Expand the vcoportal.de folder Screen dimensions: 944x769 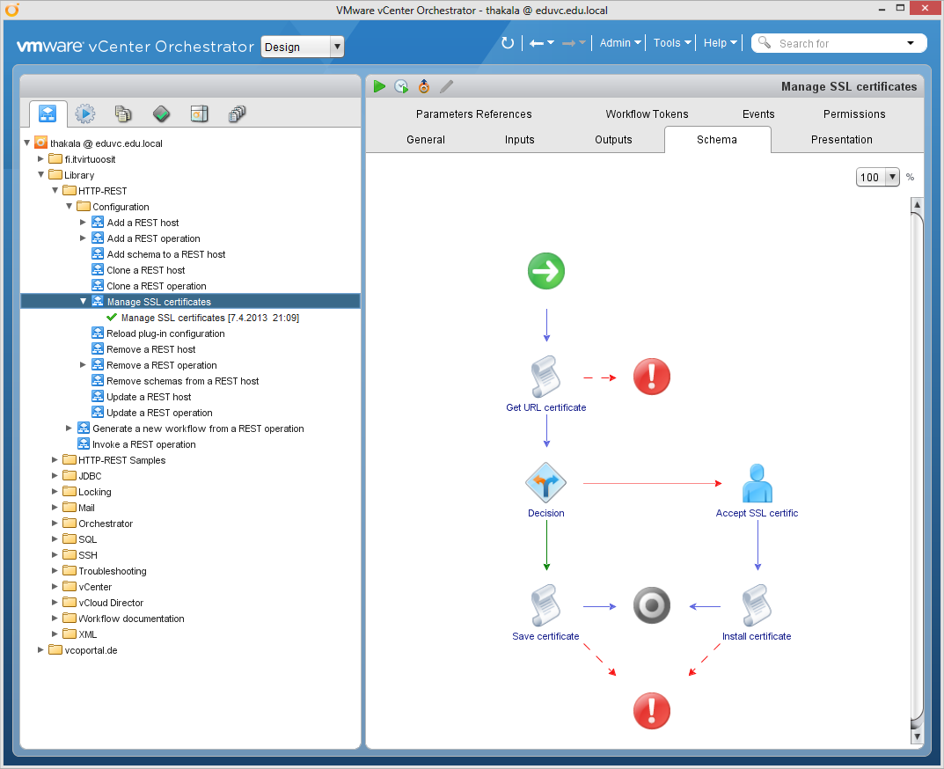[x=40, y=649]
